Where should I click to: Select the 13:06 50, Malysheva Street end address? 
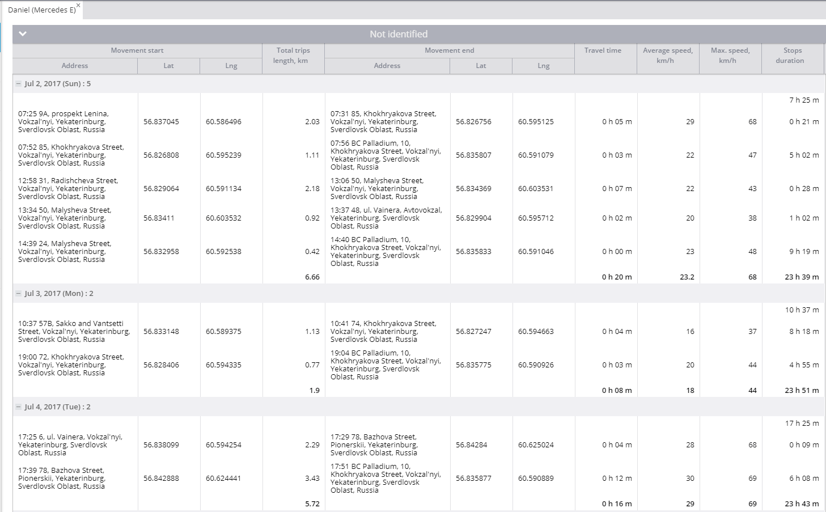tap(377, 189)
